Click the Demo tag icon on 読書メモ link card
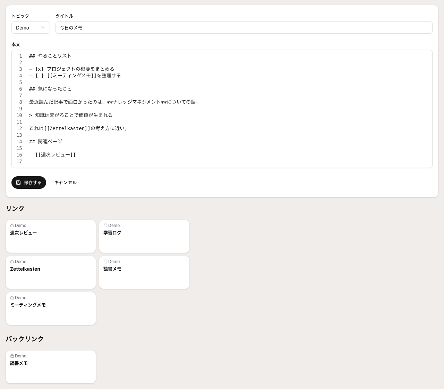 (x=106, y=261)
